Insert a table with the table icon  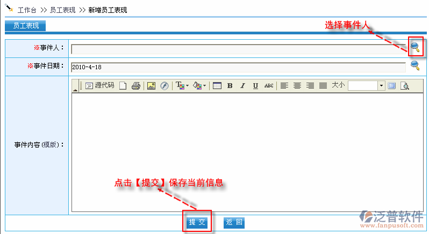[x=217, y=86]
